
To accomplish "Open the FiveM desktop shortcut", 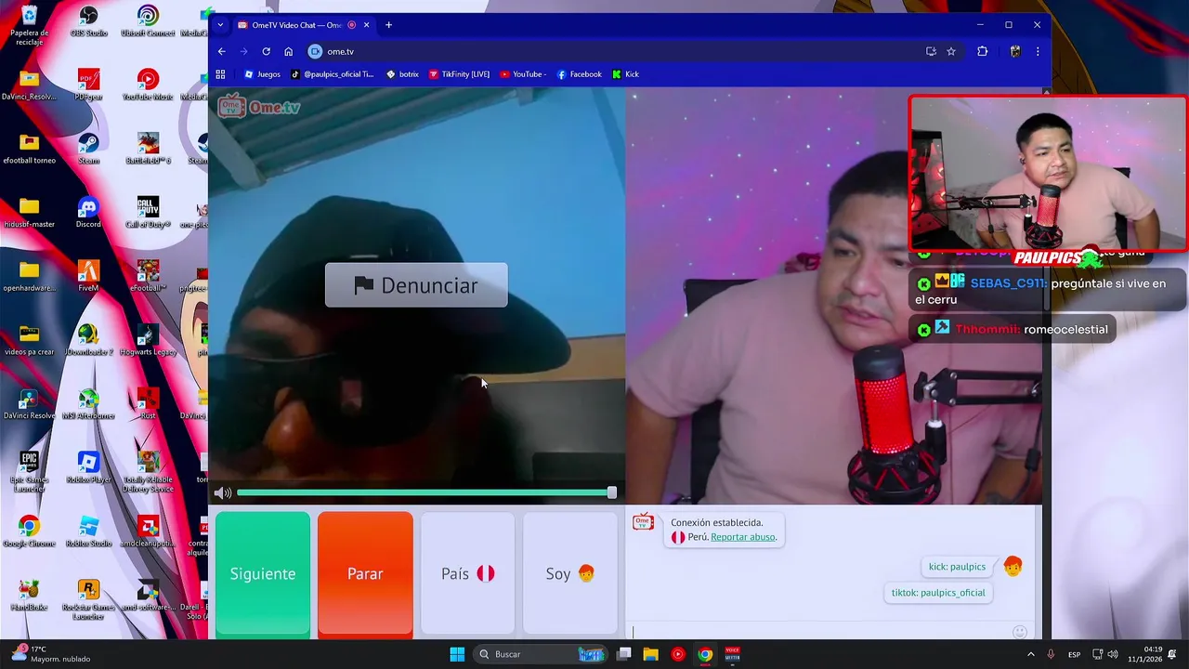I will [x=88, y=276].
